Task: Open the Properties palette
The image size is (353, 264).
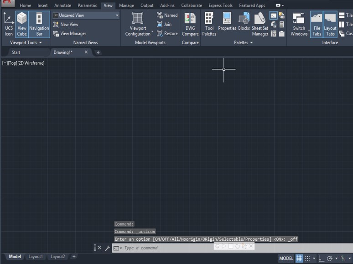Action: (227, 24)
